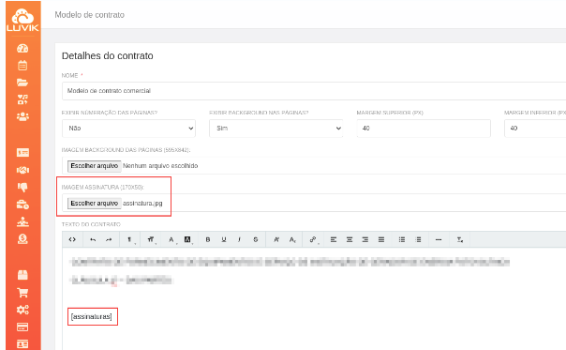Screen dimensions: 566x350
Task: Open the folder icon in sidebar
Action: coord(22,83)
